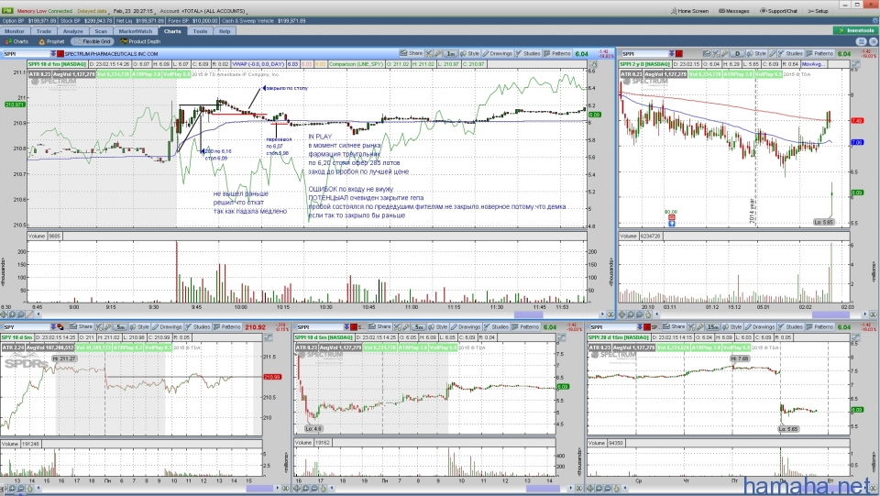This screenshot has height=496, width=880.
Task: Click the share icon in daily chart toolbar
Action: tap(707, 53)
